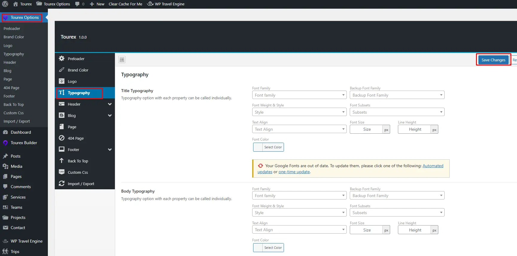517x256 pixels.
Task: Open Media icon in WordPress sidebar
Action: [5, 166]
